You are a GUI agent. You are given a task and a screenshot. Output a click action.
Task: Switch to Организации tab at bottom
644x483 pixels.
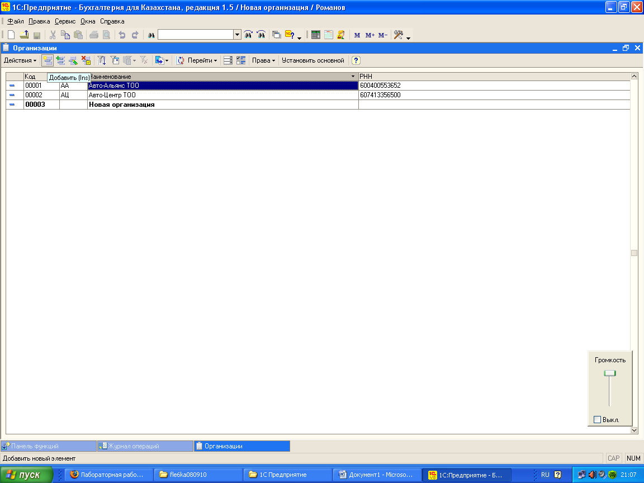242,446
